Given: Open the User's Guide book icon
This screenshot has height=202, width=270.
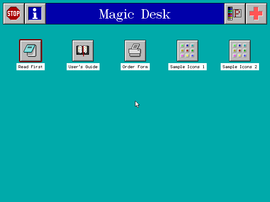Looking at the screenshot, I should (83, 50).
